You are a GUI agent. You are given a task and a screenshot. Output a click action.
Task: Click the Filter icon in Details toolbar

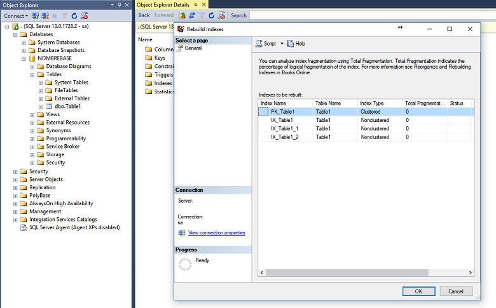(x=202, y=15)
